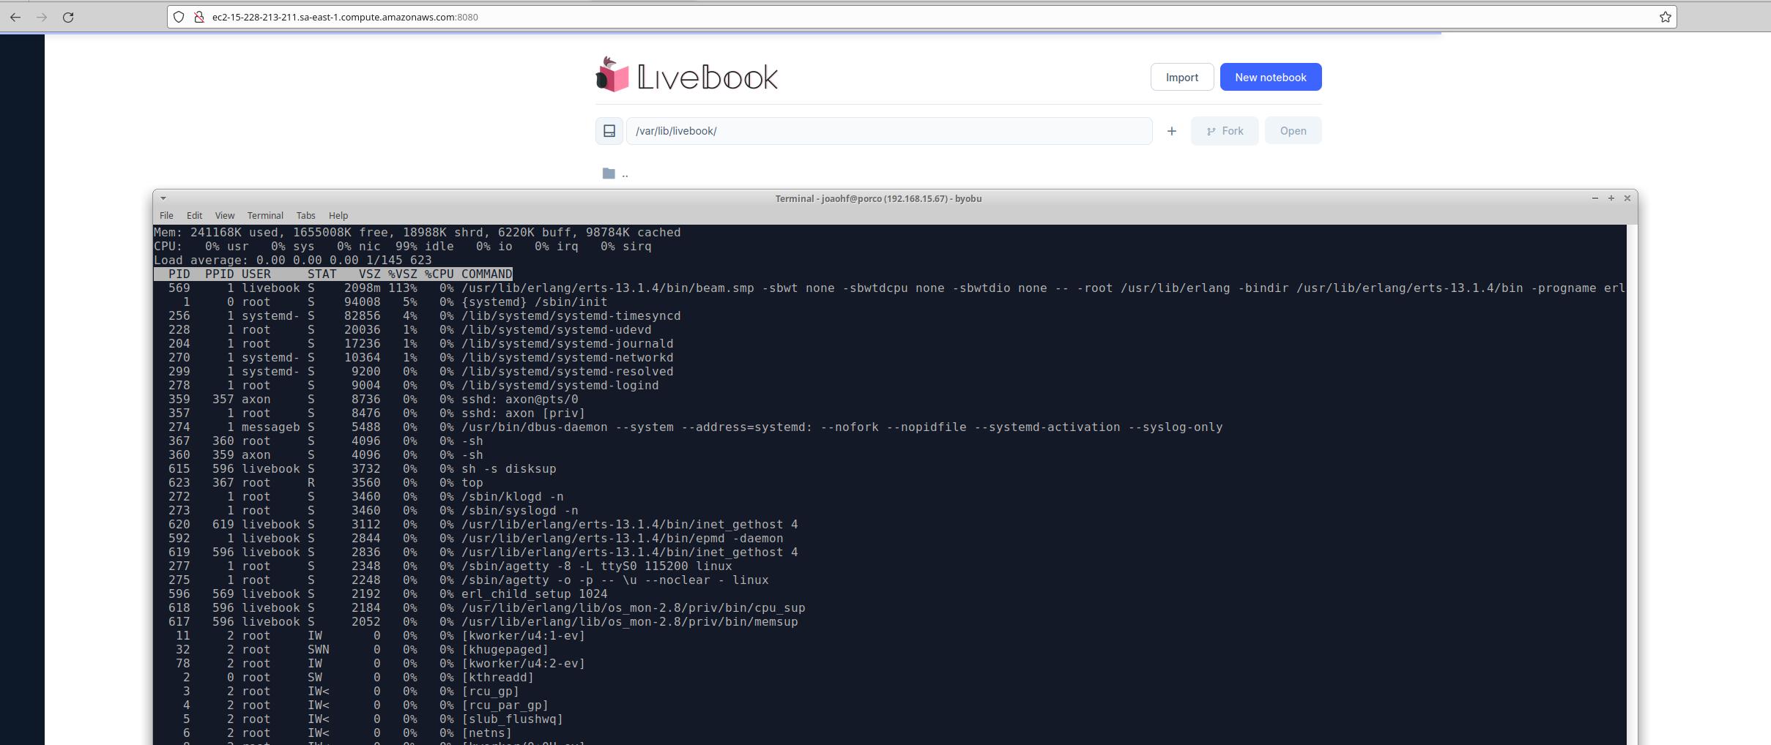This screenshot has width=1771, height=745.
Task: Click the 'Mem: 241168K used' line
Action: [x=417, y=232]
